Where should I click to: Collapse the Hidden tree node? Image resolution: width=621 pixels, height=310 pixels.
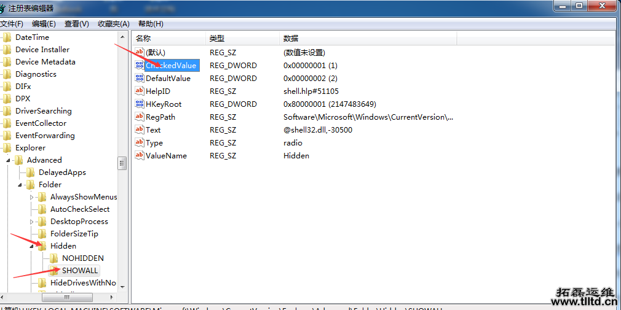click(32, 246)
